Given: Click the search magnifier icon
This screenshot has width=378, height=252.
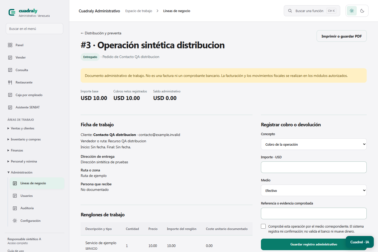Looking at the screenshot, I should [290, 11].
